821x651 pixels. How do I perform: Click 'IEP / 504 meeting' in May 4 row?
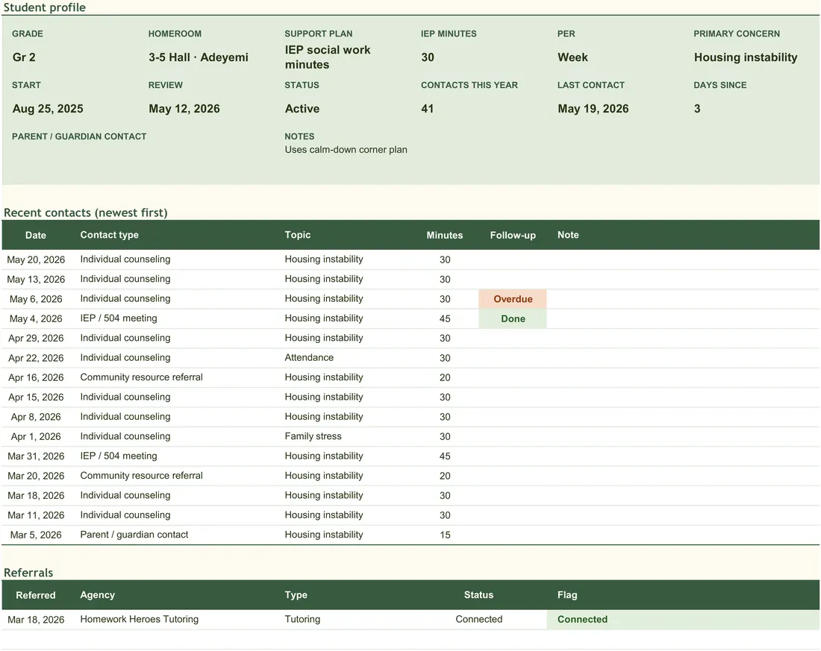point(119,318)
